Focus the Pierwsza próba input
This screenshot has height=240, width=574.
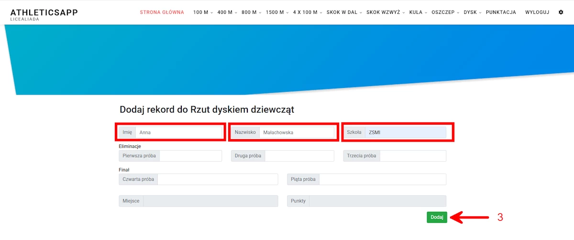191,156
